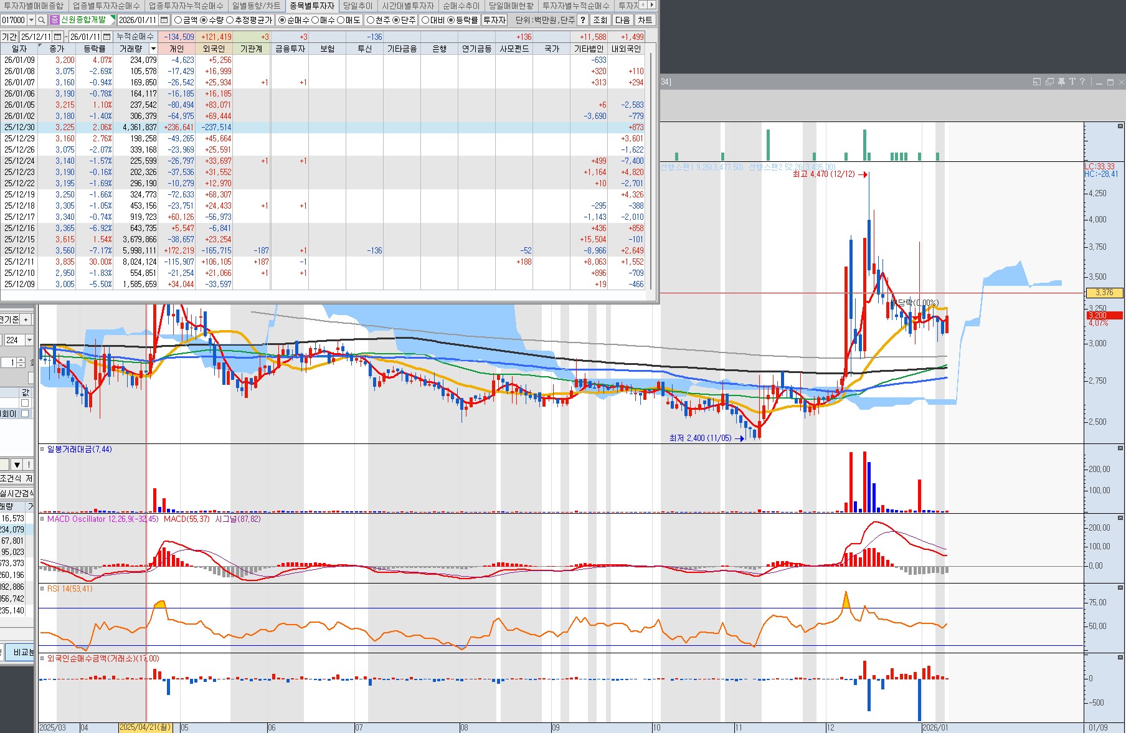Click the 누적순매수 label cell

click(135, 37)
